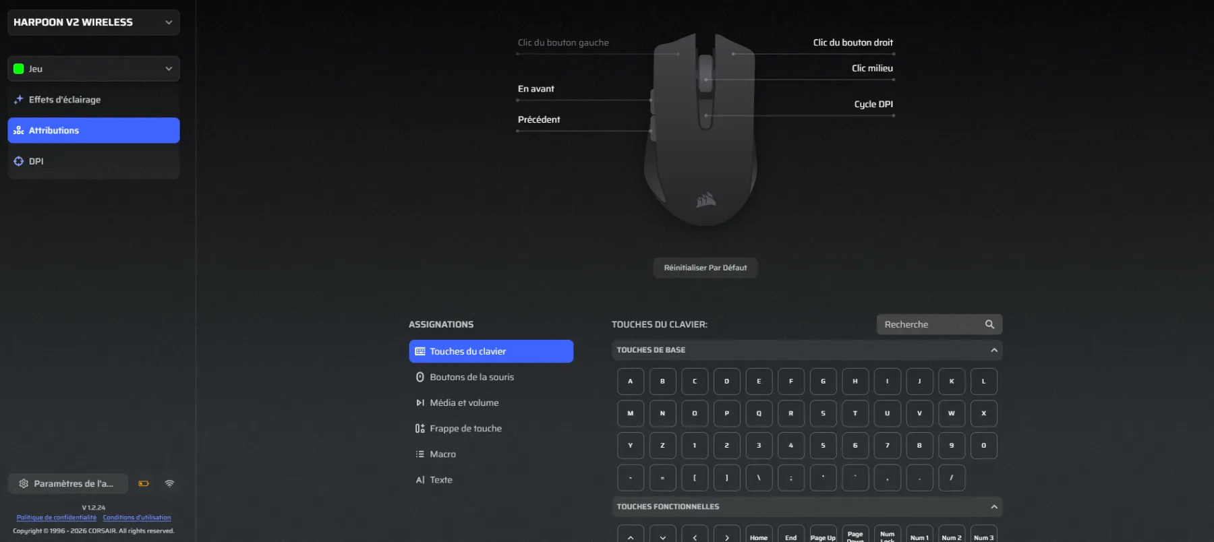
Task: Assign the Q key
Action: (759, 413)
